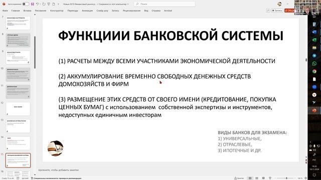Open the Справка tab

point(156,10)
